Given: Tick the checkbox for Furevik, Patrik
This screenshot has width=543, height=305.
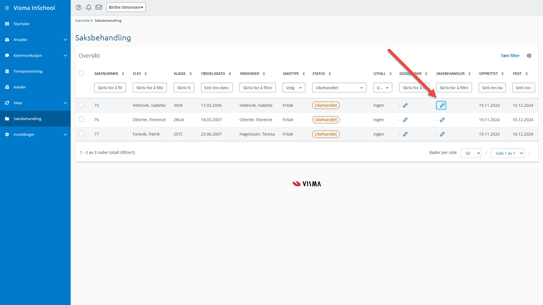Looking at the screenshot, I should [81, 134].
